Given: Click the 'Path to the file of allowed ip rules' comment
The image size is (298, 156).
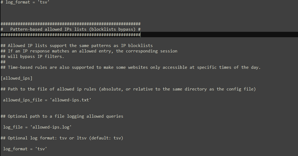Looking at the screenshot, I should [128, 89].
